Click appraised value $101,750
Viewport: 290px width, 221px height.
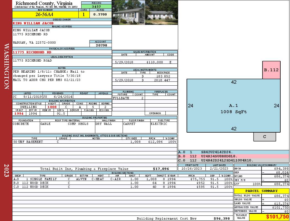(280, 207)
